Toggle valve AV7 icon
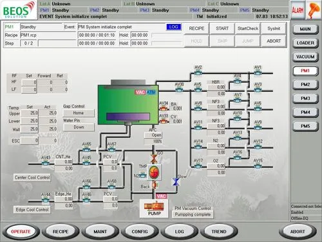Viewport: 322px width, 242px height. 238,101
